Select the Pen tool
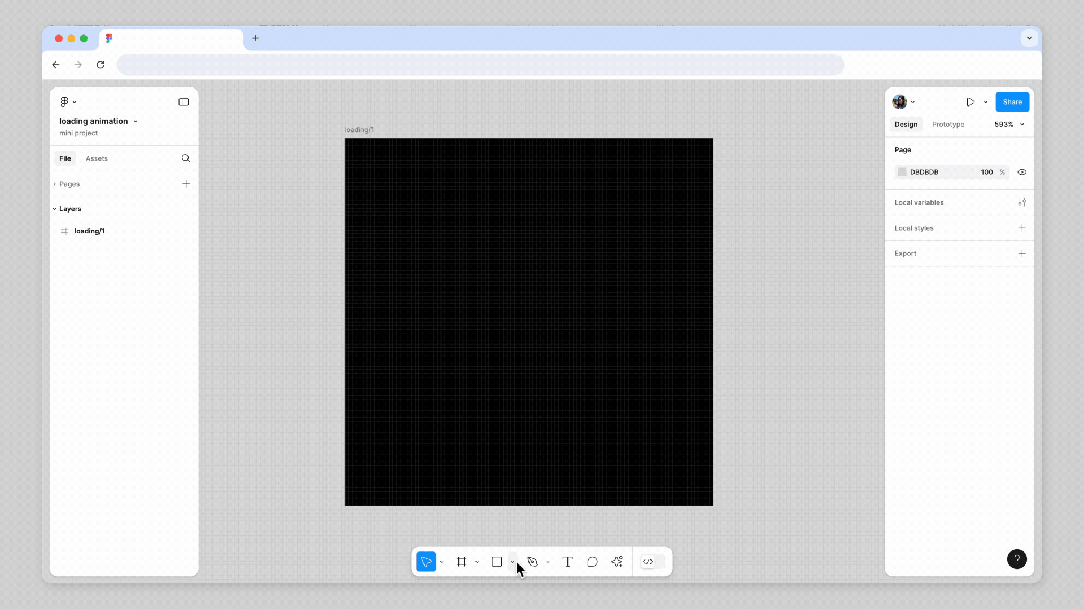The image size is (1084, 609). (532, 562)
